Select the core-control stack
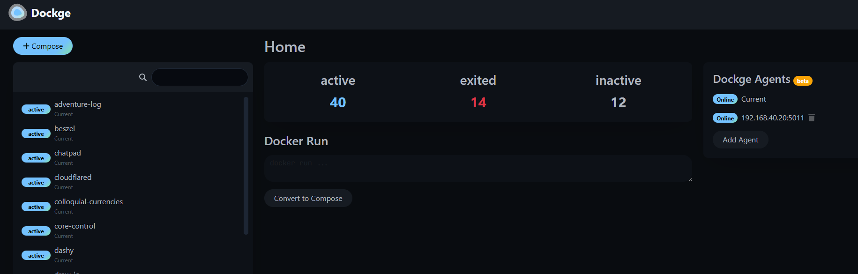The height and width of the screenshot is (274, 858). point(75,226)
